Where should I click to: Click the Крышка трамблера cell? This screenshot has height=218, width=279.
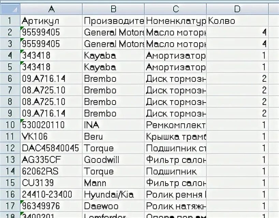point(175,136)
